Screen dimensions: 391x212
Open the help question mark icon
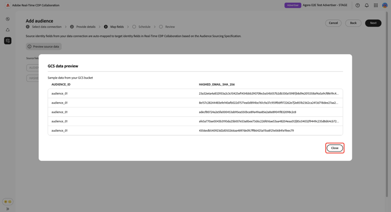point(358,5)
